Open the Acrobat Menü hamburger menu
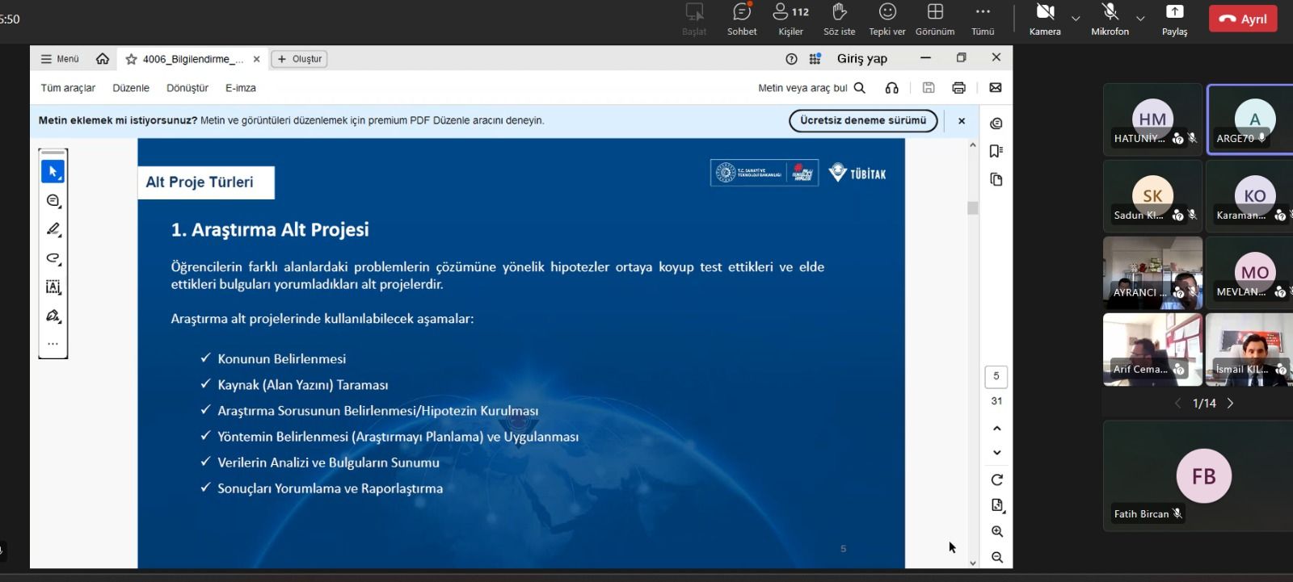The width and height of the screenshot is (1293, 582). pos(61,59)
